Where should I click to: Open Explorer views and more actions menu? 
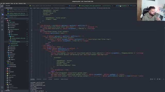click(x=27, y=6)
